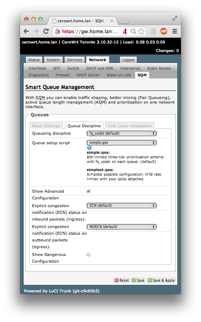Viewport: 201px width, 322px height.
Task: Open the Chrome hamburger menu
Action: point(175,31)
